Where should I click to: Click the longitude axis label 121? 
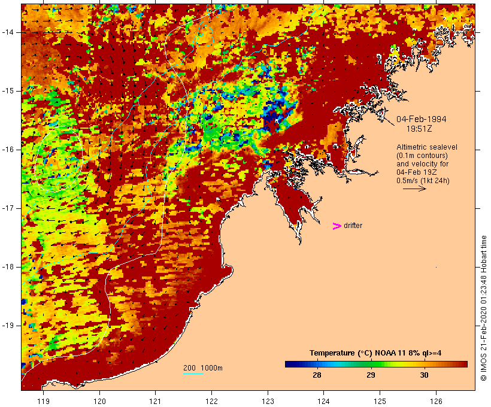tap(155, 402)
